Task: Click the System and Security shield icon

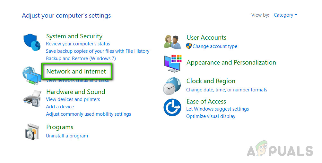Action: (32, 43)
